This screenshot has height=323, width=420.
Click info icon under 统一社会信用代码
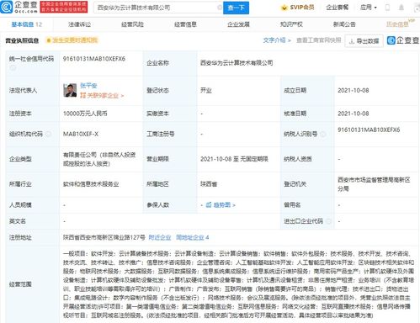tap(13, 68)
